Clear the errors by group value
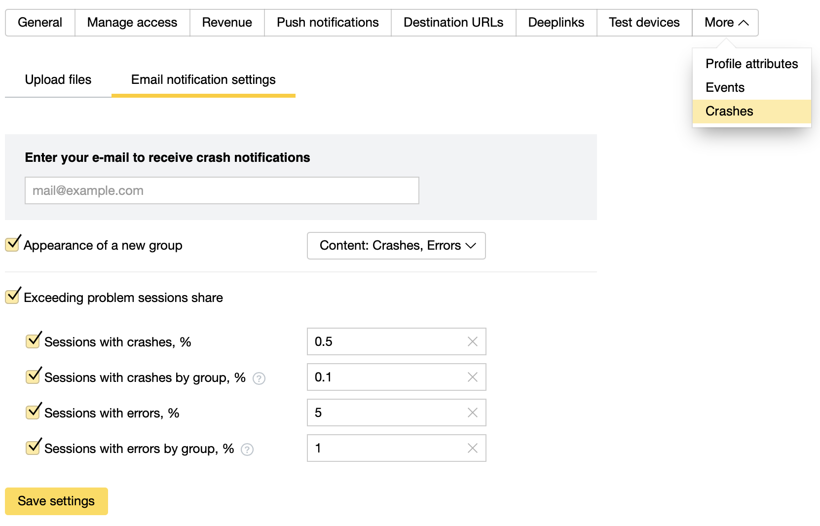The image size is (820, 526). coord(472,448)
